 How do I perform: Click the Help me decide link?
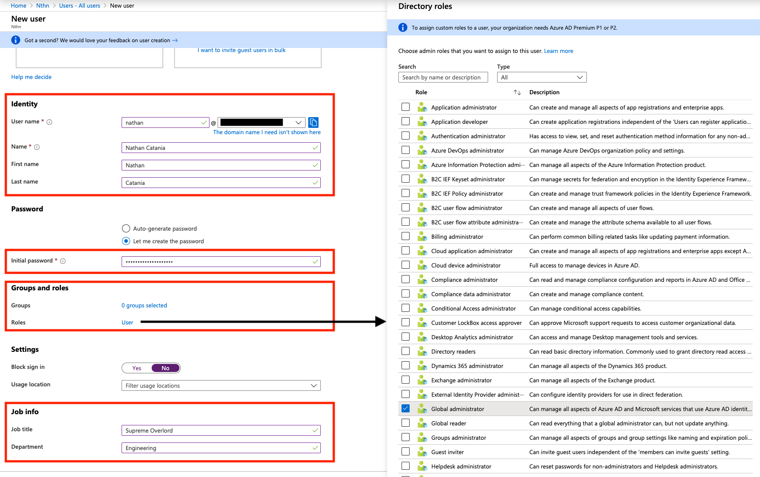(31, 77)
